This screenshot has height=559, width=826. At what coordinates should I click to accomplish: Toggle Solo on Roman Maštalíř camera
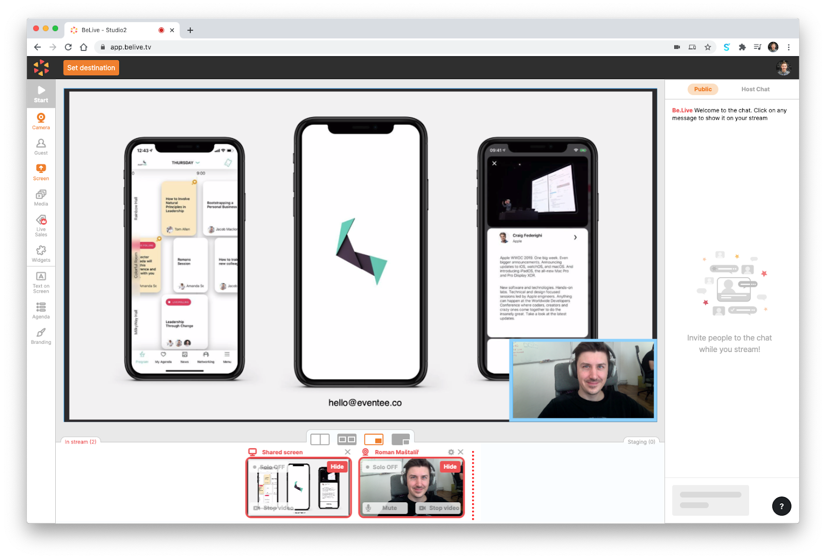coord(382,467)
